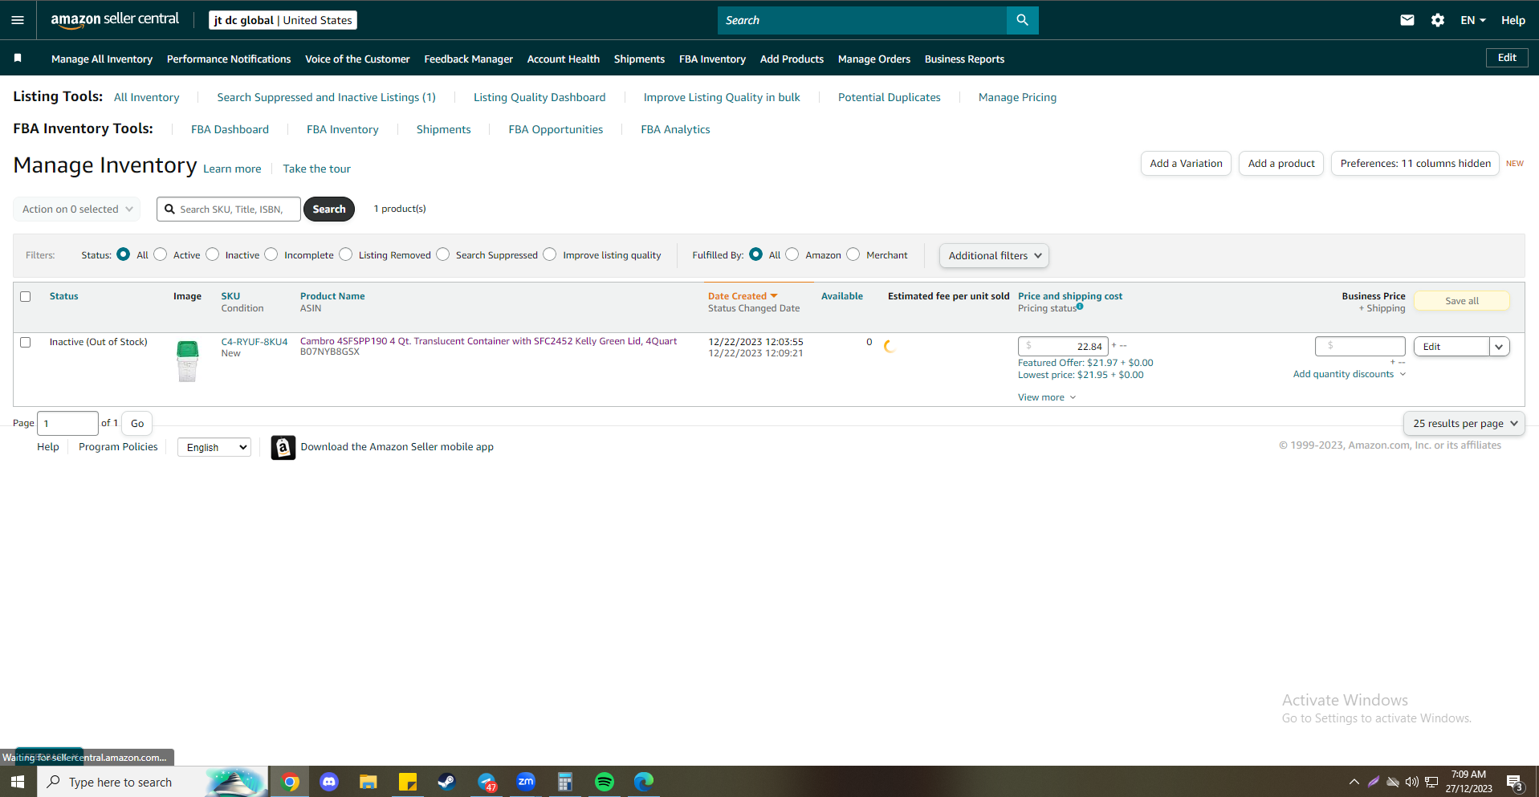Open Business Reports menu item
This screenshot has height=797, width=1539.
(964, 59)
